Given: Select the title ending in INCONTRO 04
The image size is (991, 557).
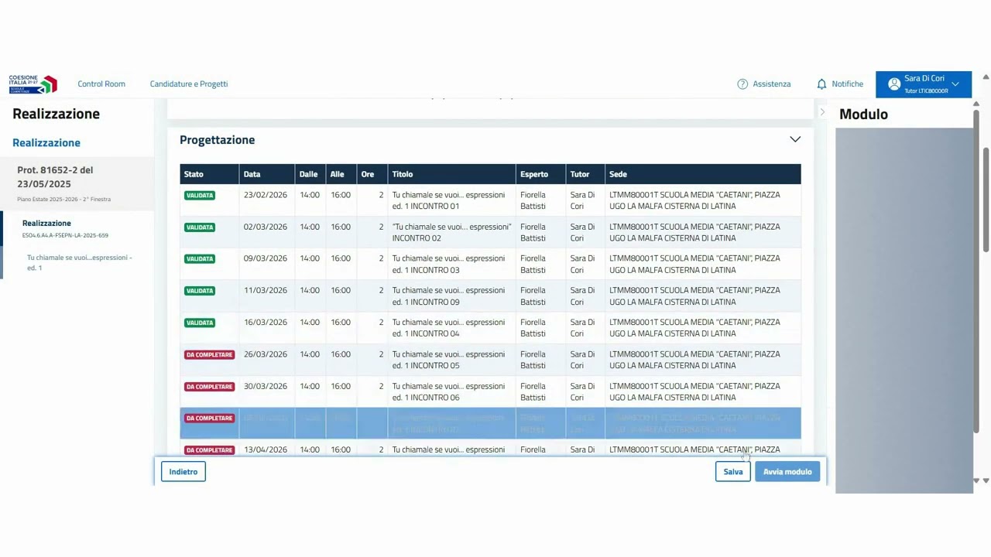Looking at the screenshot, I should coord(449,327).
